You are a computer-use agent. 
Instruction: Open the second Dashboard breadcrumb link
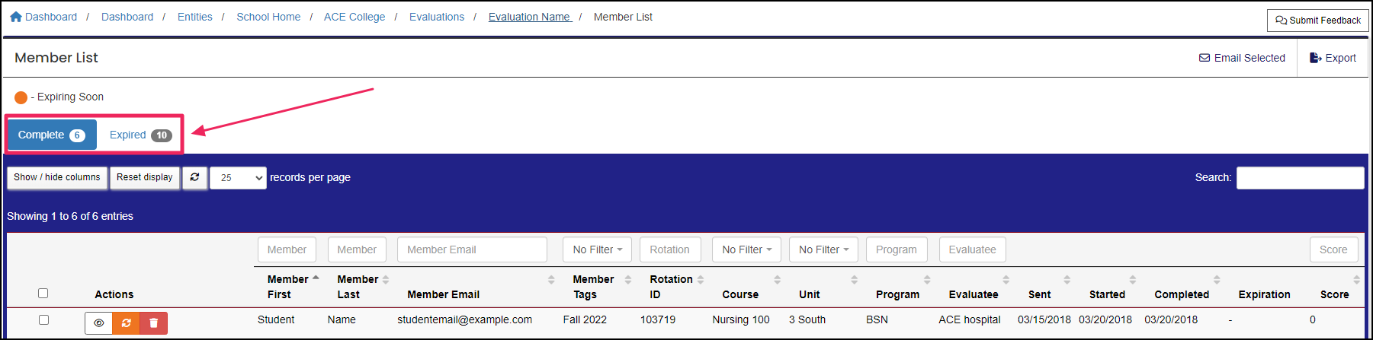pyautogui.click(x=127, y=17)
